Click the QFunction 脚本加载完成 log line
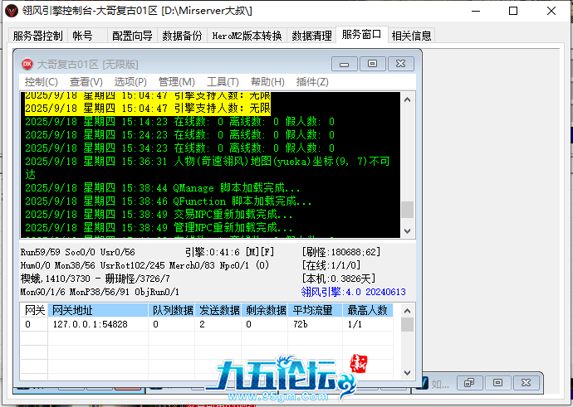Screen dimensions: 573x407 pos(168,201)
